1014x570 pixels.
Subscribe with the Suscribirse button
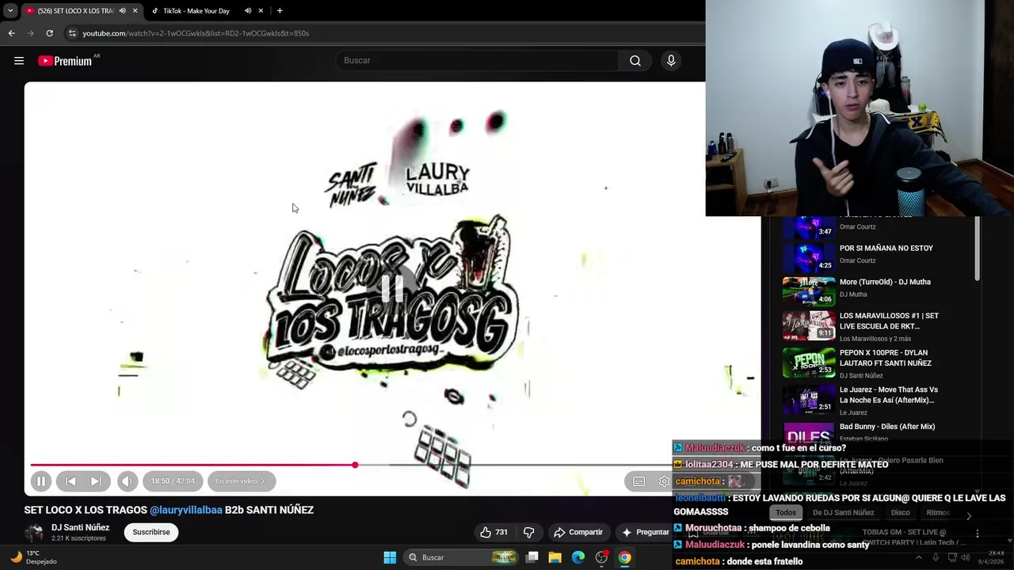point(151,532)
